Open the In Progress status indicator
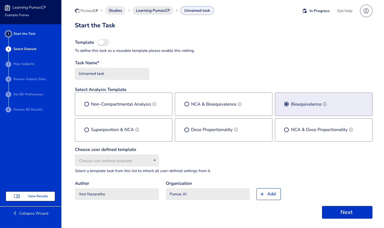The width and height of the screenshot is (384, 228). point(316,11)
